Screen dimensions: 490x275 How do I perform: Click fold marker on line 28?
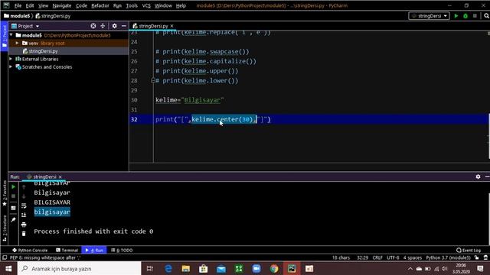pos(153,80)
